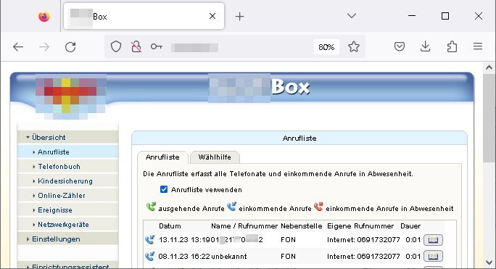Open the saved password key icon

click(x=156, y=47)
